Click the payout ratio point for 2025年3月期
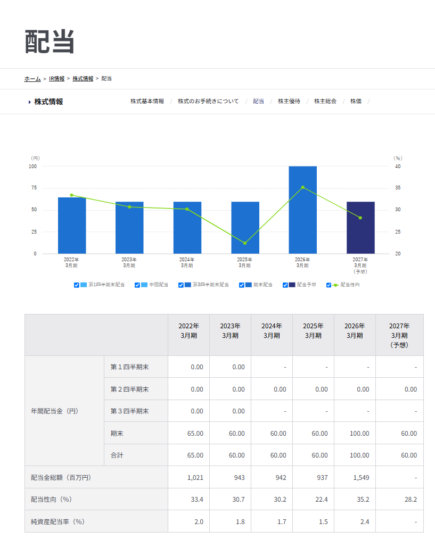 245,243
